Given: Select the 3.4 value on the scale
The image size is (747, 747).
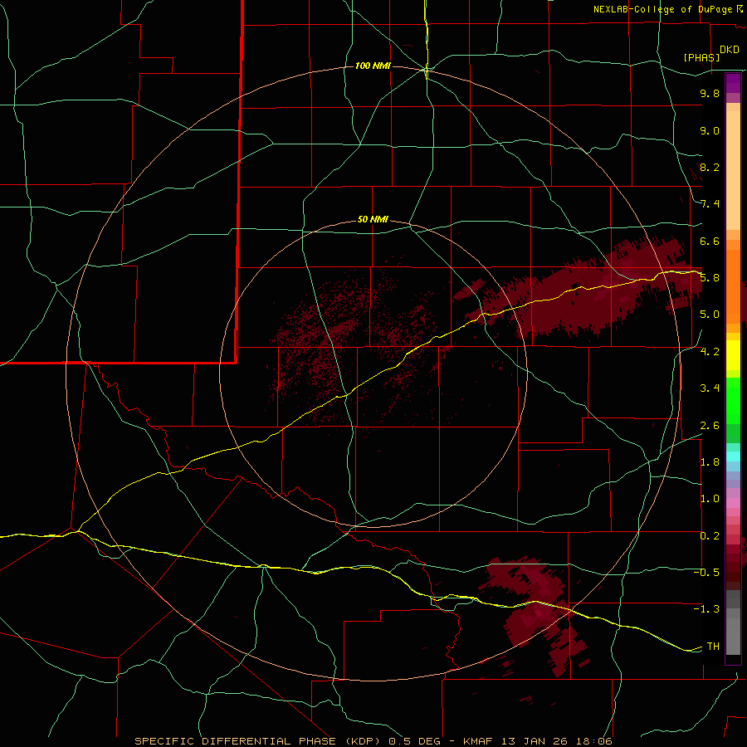Looking at the screenshot, I should (x=710, y=388).
